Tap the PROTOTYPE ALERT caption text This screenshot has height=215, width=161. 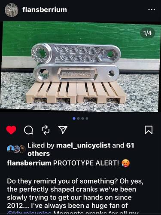pos(86,163)
